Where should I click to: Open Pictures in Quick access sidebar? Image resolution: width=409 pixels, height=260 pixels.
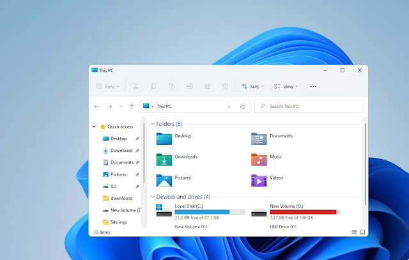pos(118,174)
